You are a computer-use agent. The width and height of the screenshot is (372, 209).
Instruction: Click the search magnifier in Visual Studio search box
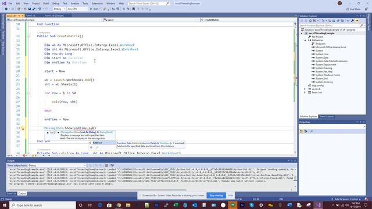(167, 3)
